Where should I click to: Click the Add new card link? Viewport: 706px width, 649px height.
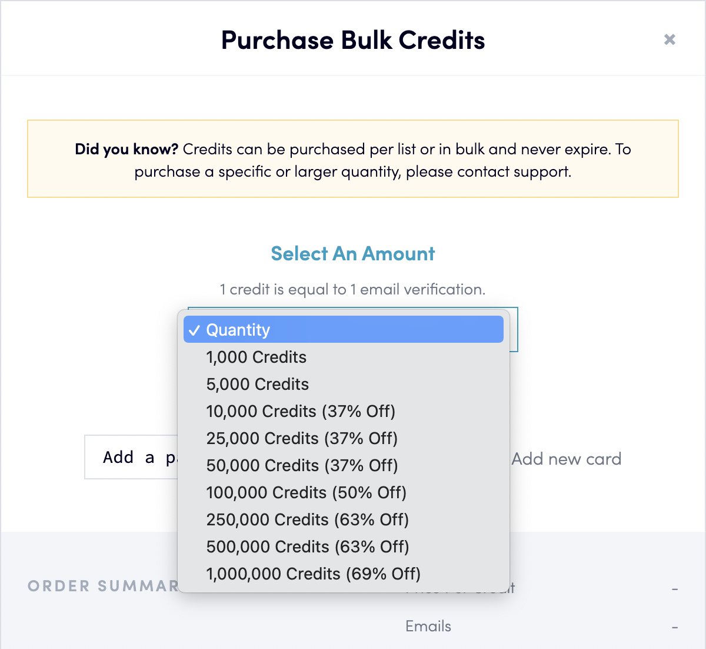pos(566,459)
